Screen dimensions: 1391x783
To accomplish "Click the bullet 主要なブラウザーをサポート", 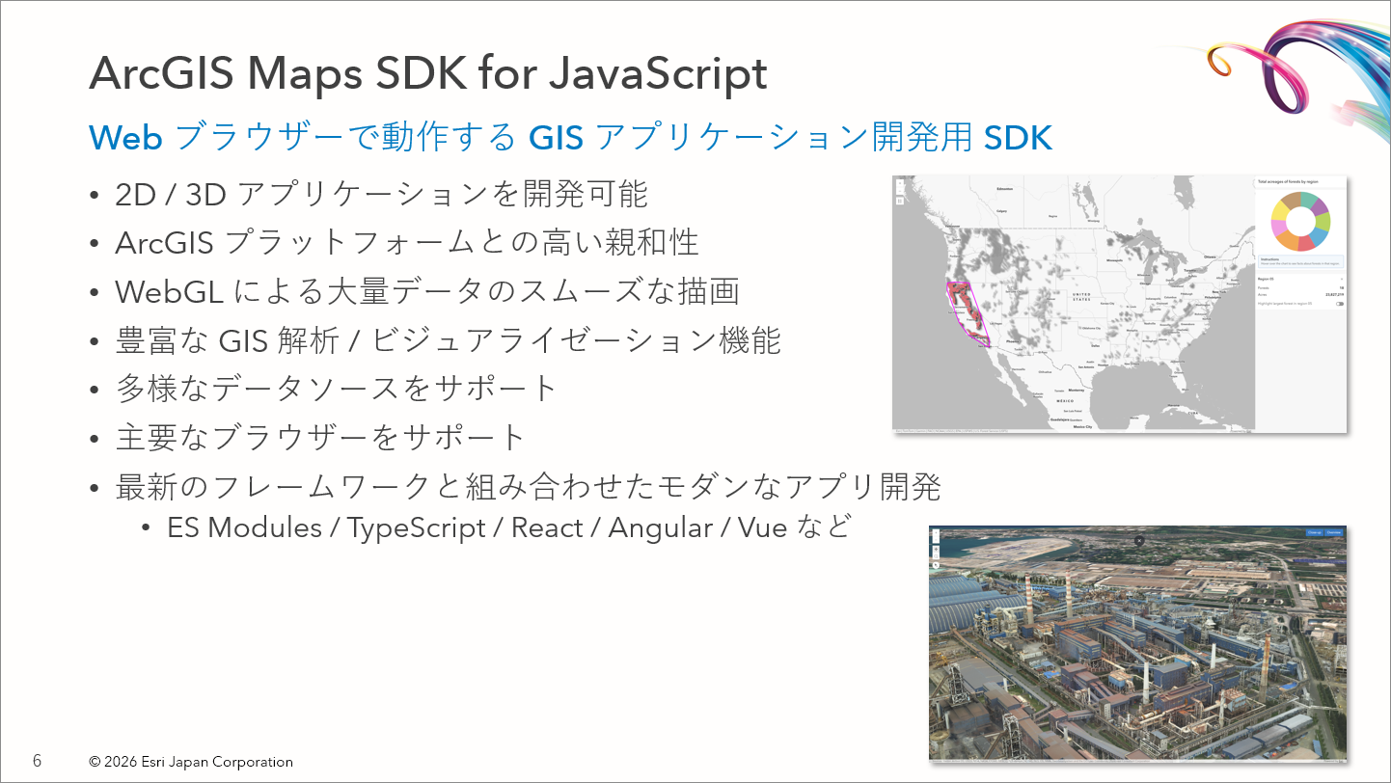I will [320, 438].
